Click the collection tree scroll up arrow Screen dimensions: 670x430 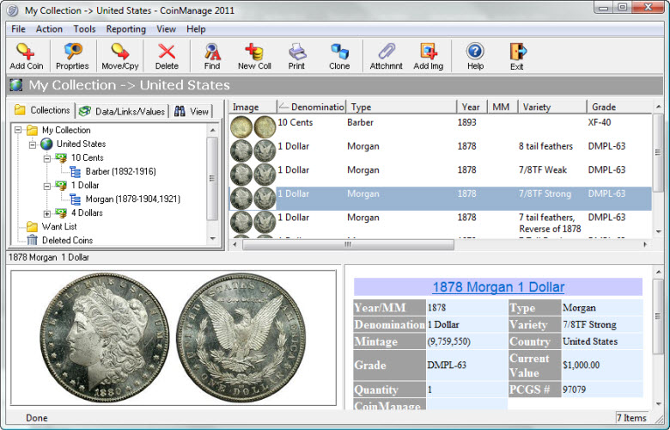pos(213,129)
